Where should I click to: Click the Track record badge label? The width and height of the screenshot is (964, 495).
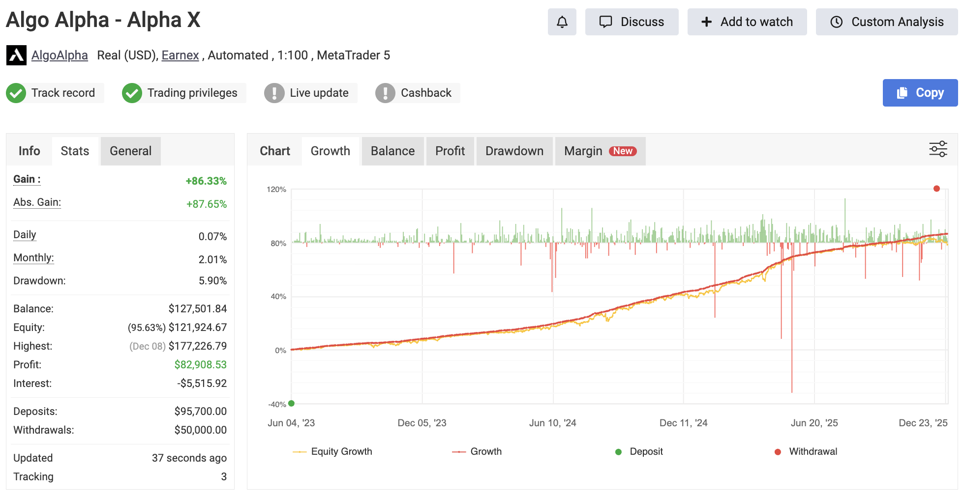click(63, 93)
